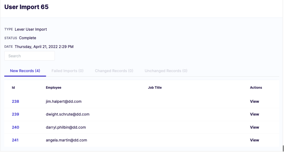
Task: Open the Changed Records tab
Action: (x=114, y=71)
